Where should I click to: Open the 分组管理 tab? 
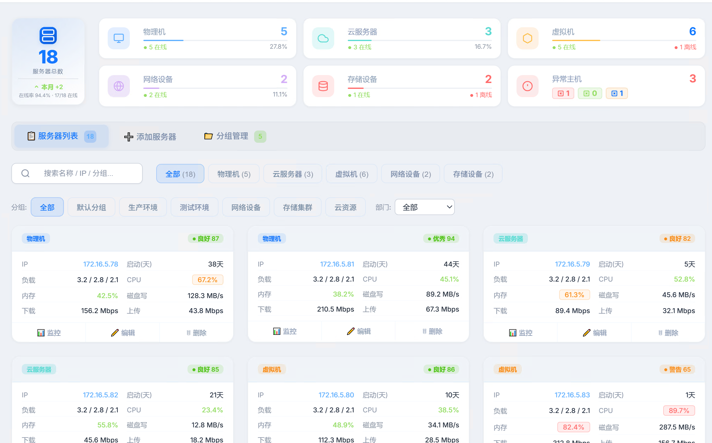click(235, 136)
